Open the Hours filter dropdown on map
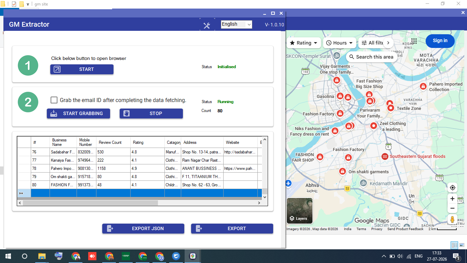467x263 pixels. pos(339,43)
